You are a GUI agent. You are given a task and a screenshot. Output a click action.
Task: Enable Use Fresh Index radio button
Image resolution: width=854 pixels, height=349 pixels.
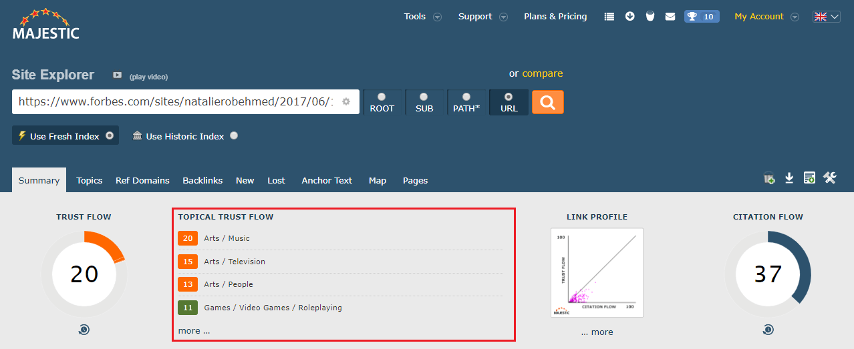[110, 135]
